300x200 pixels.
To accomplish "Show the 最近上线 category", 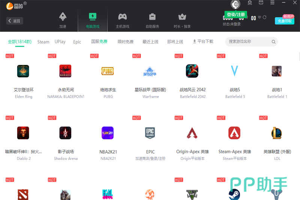I will [150, 42].
